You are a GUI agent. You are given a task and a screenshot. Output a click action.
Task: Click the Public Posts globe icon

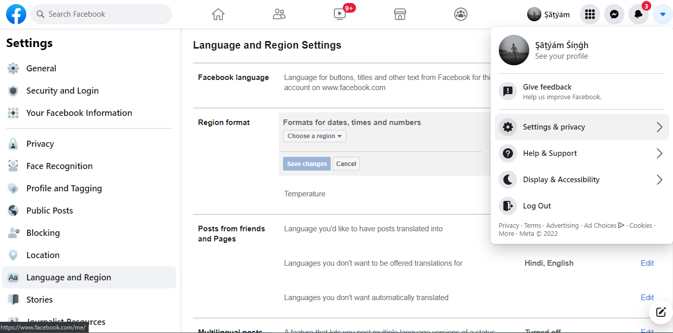click(x=14, y=211)
